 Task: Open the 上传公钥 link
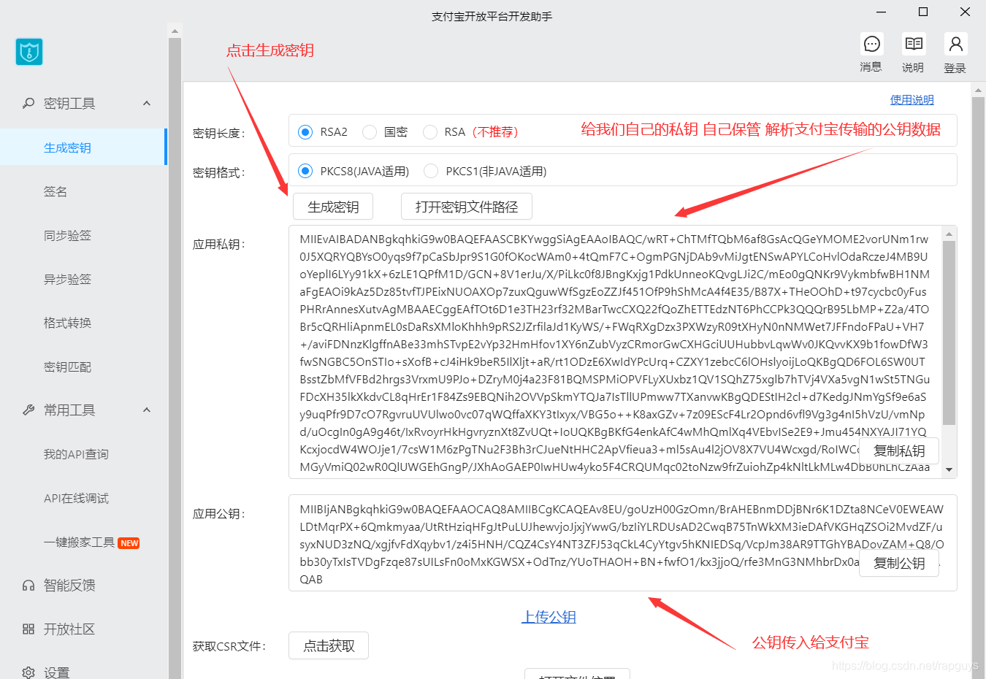[549, 617]
